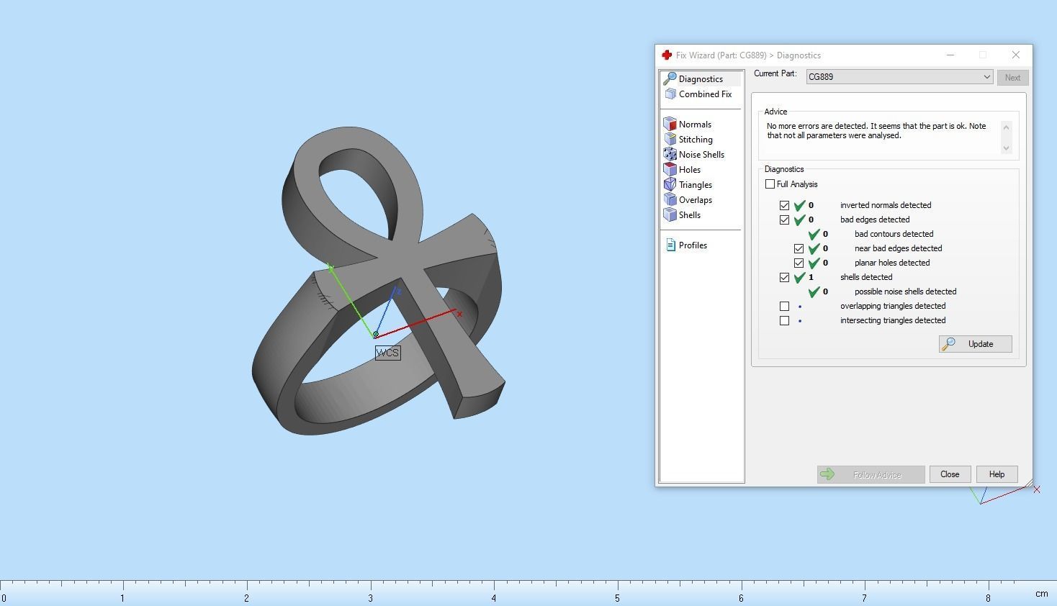1057x606 pixels.
Task: Uncheck the bad edges detected checkbox
Action: (784, 220)
